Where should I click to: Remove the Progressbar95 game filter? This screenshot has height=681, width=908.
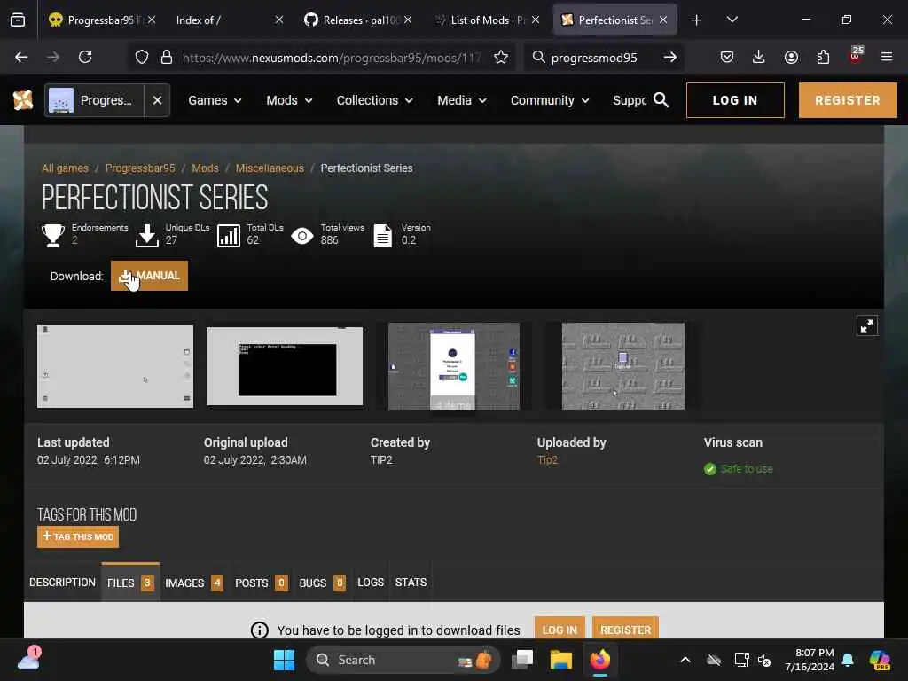157,100
